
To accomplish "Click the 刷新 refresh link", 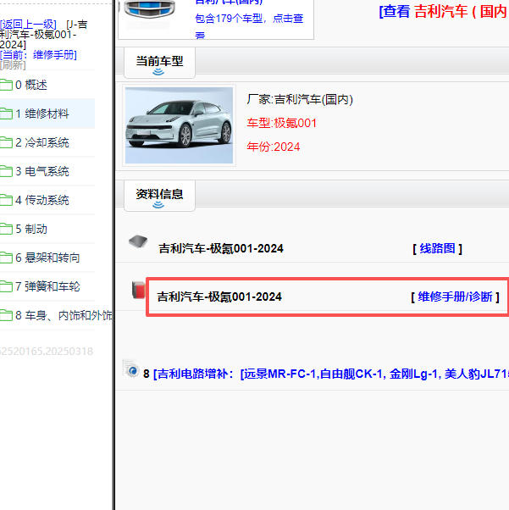I will click(x=13, y=65).
